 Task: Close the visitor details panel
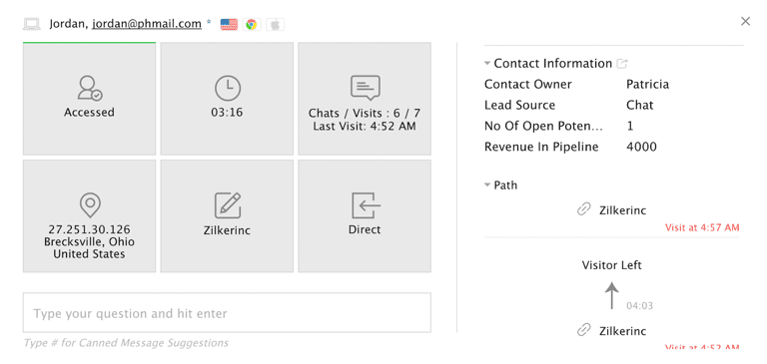745,21
